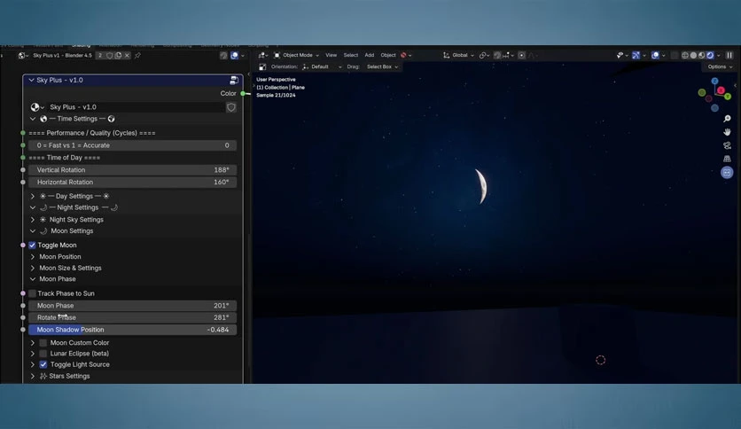Open the Orientation Default dropdown

(322, 66)
